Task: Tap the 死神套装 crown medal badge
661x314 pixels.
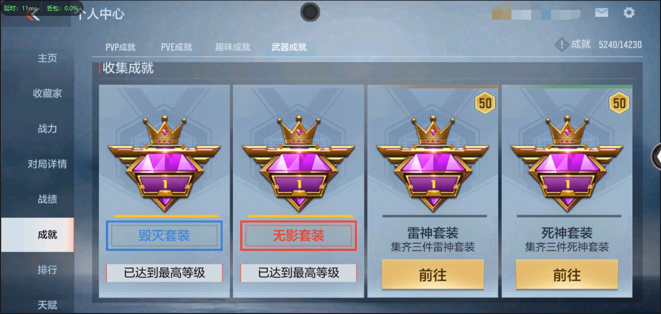Action: [567, 163]
